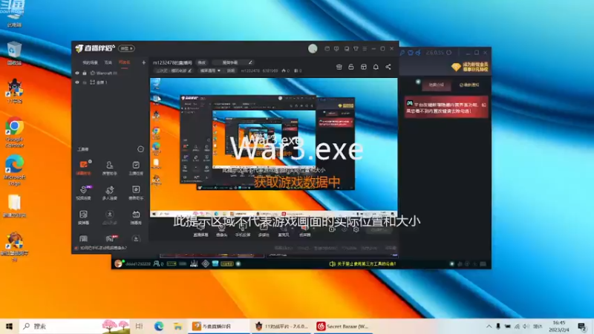Open the volume control in system tray
The width and height of the screenshot is (594, 334).
(526, 326)
